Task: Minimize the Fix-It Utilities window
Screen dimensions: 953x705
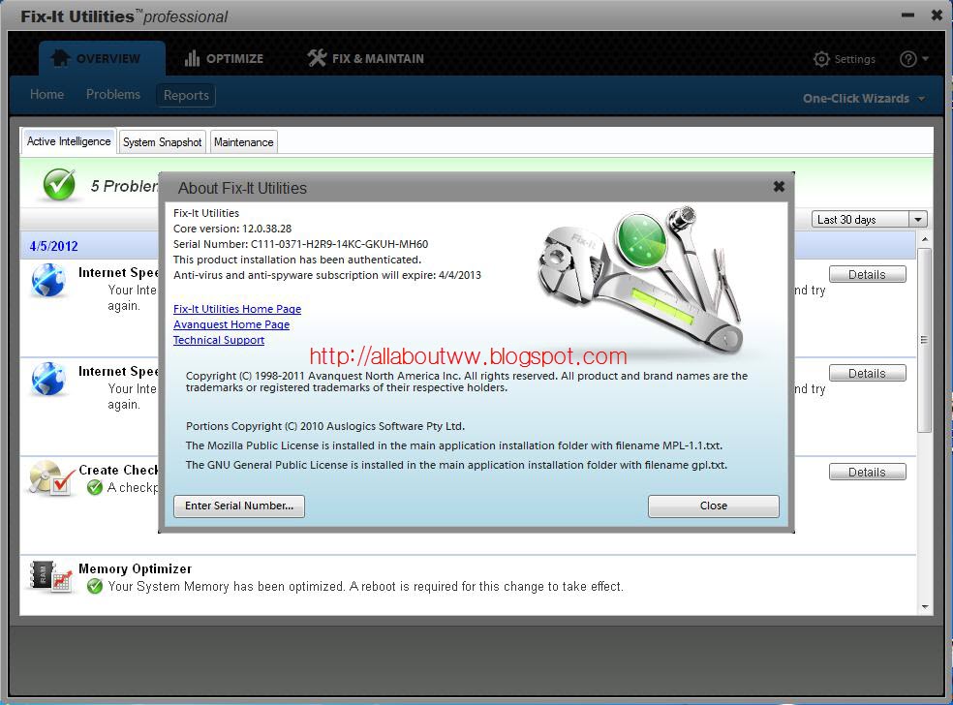Action: coord(908,15)
